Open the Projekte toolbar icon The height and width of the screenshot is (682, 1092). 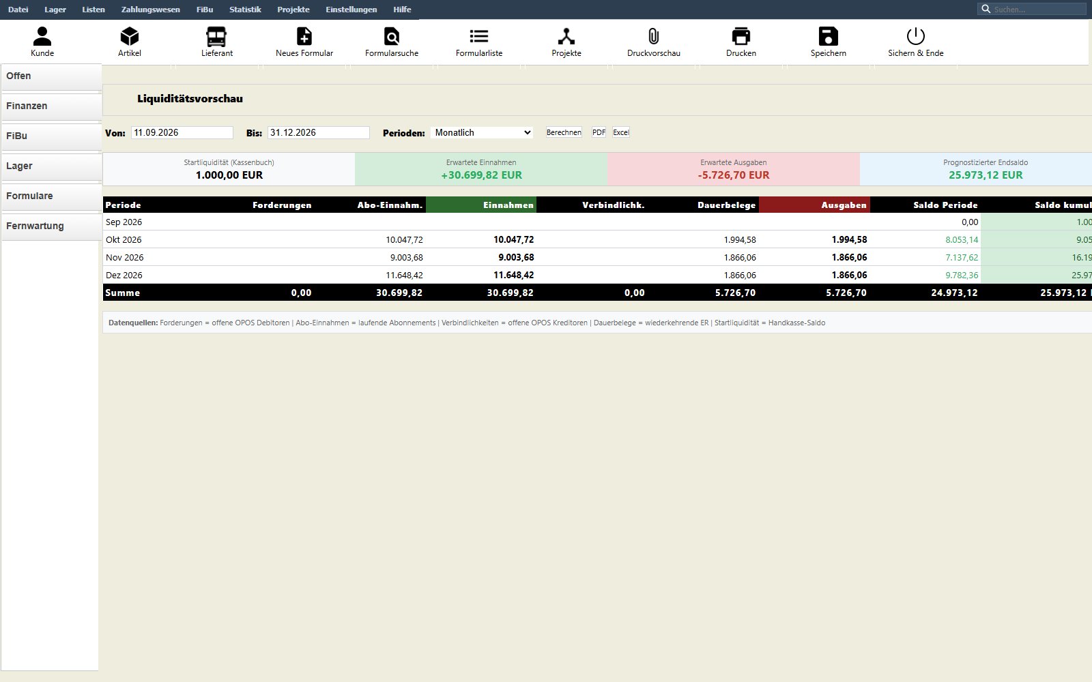pos(566,36)
